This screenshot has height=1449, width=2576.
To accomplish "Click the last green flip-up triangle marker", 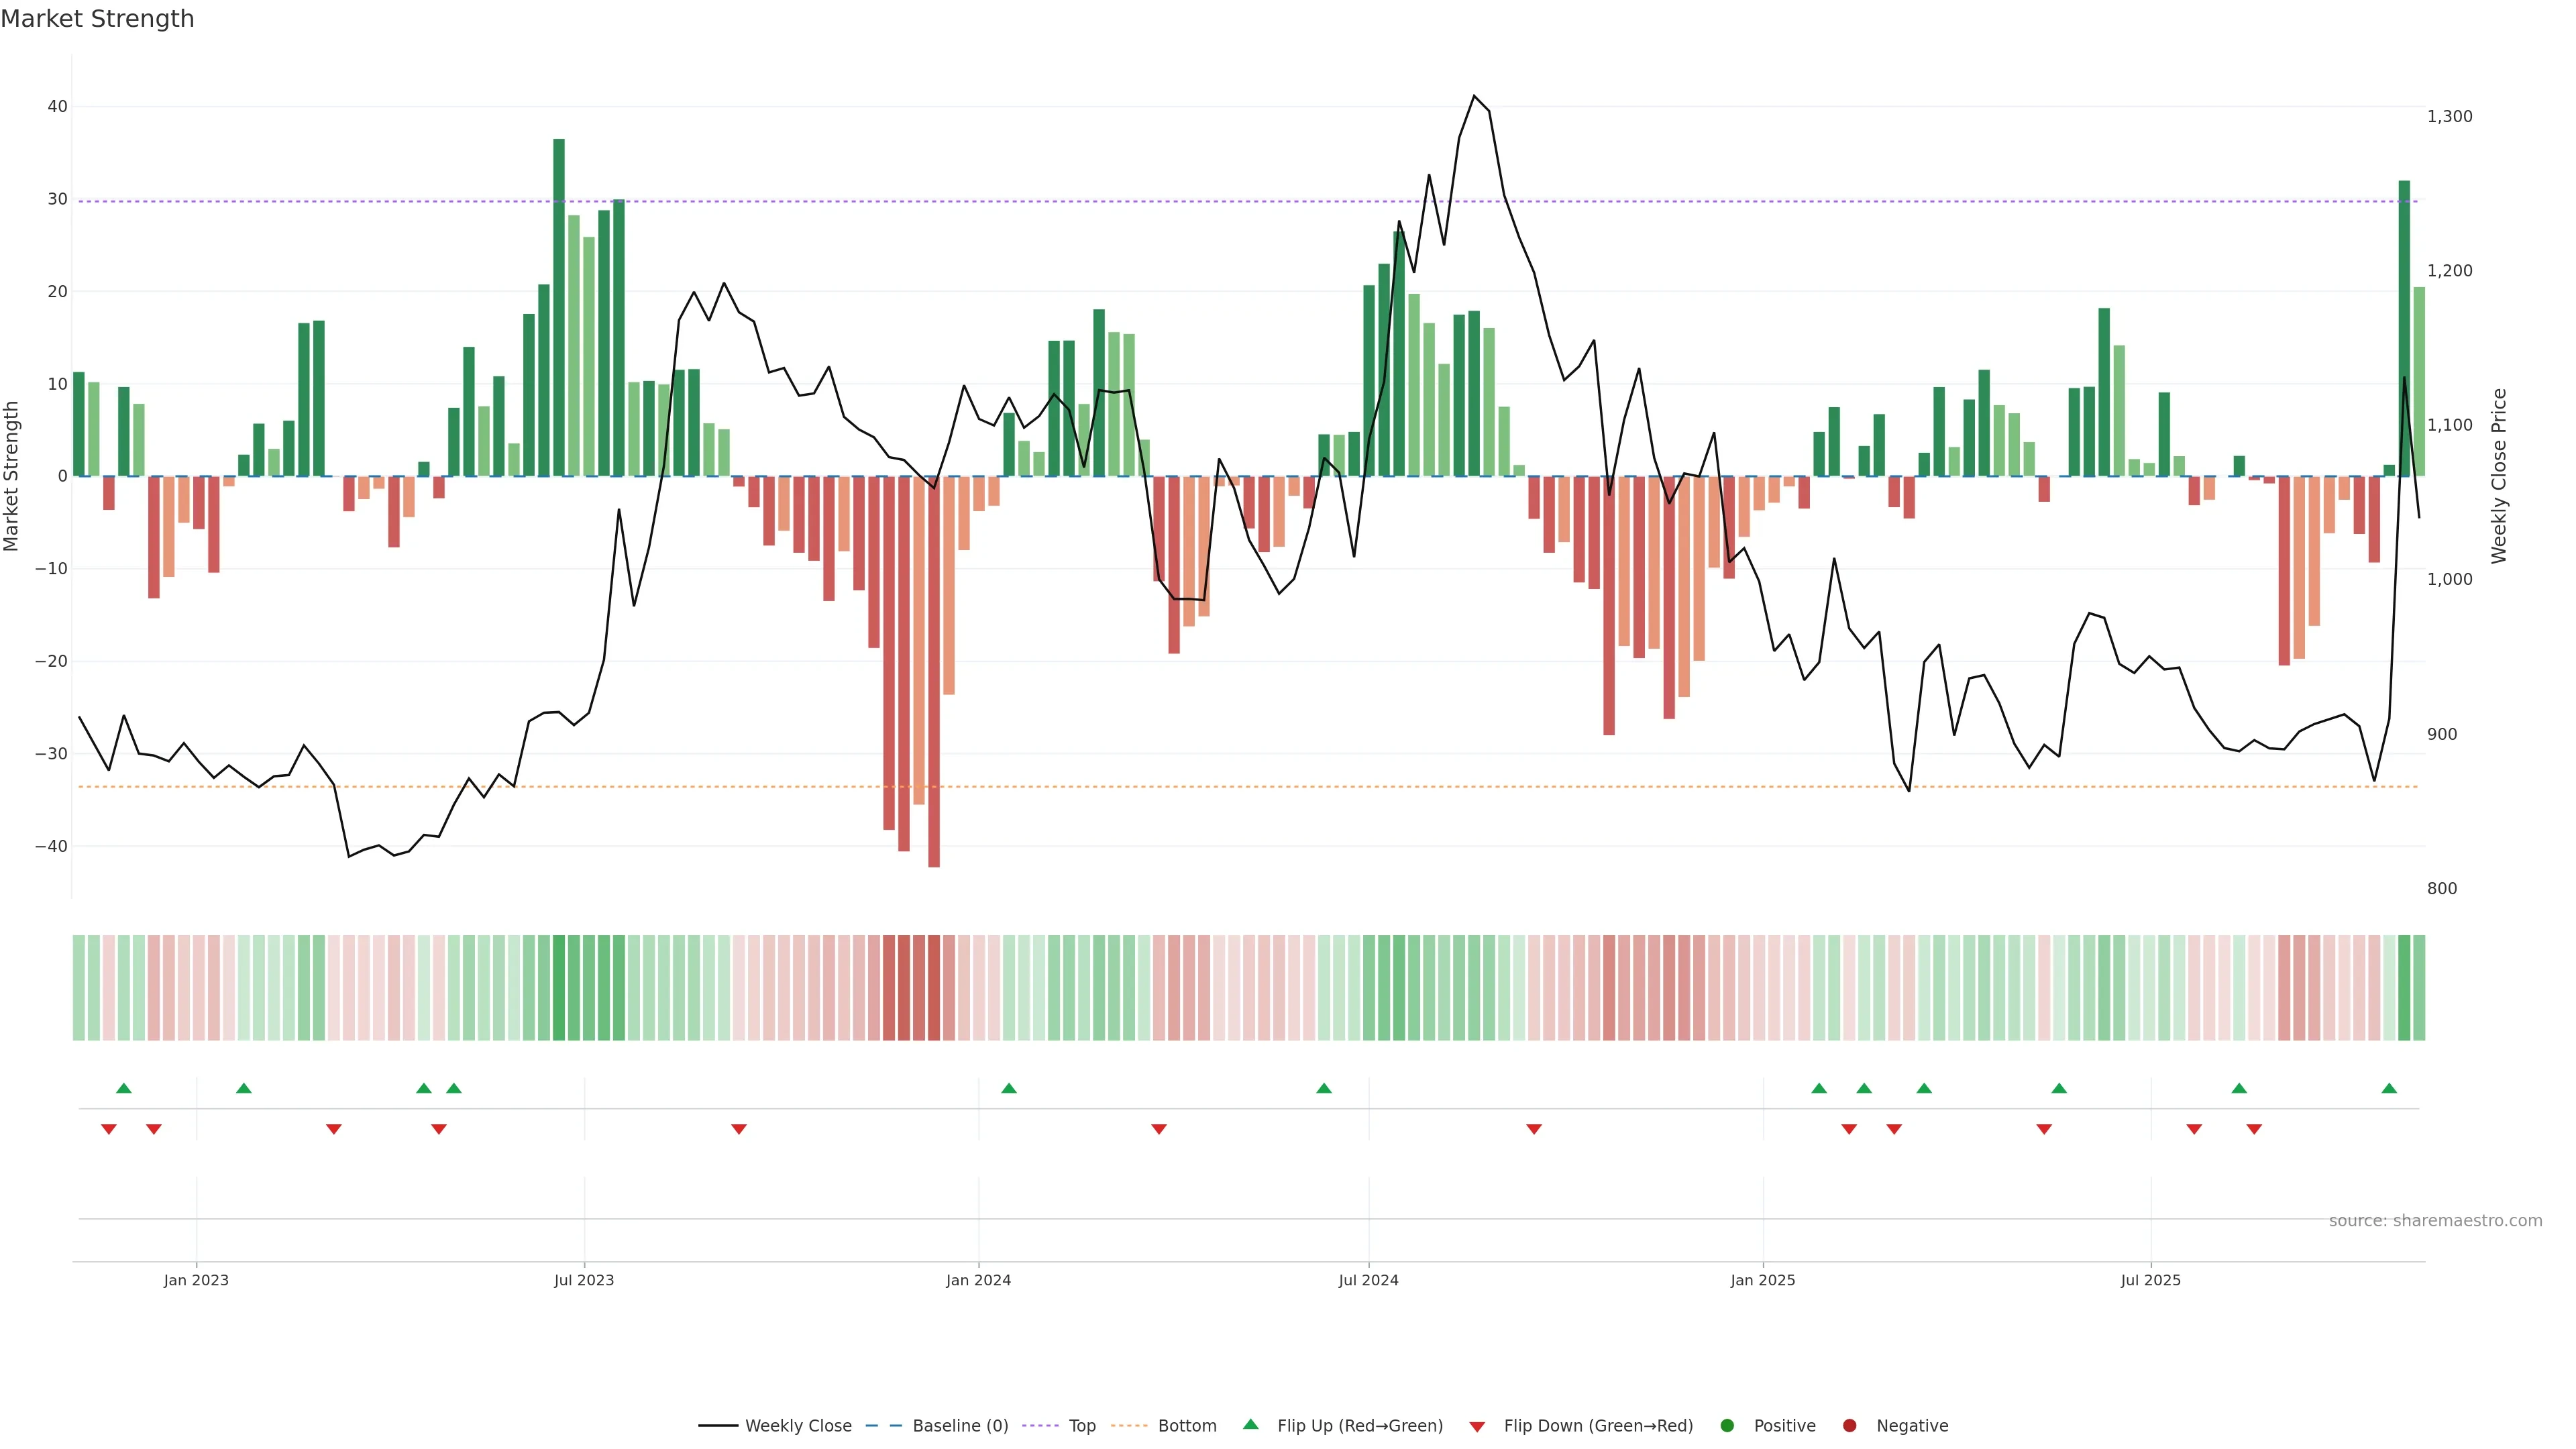I will 2389,1088.
